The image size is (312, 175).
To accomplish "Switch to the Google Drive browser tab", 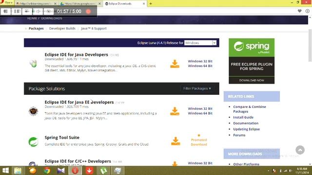I will pyautogui.click(x=80, y=3).
